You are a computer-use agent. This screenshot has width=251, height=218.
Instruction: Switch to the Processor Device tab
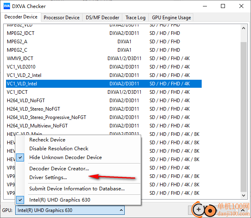click(x=62, y=18)
